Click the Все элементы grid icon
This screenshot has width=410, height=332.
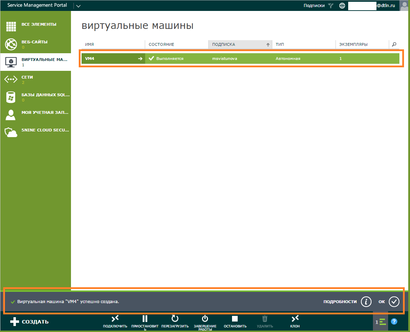click(10, 26)
